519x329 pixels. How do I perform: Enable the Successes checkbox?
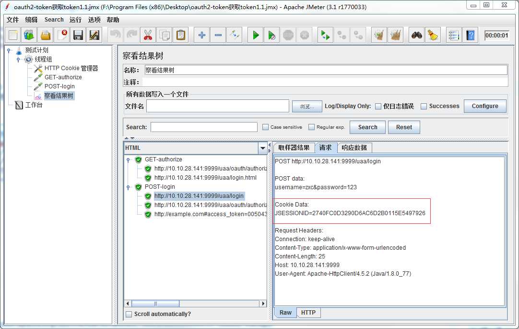(424, 106)
